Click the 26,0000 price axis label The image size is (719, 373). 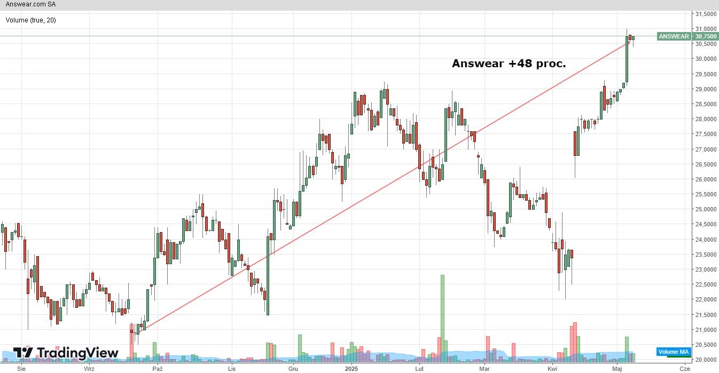point(706,179)
